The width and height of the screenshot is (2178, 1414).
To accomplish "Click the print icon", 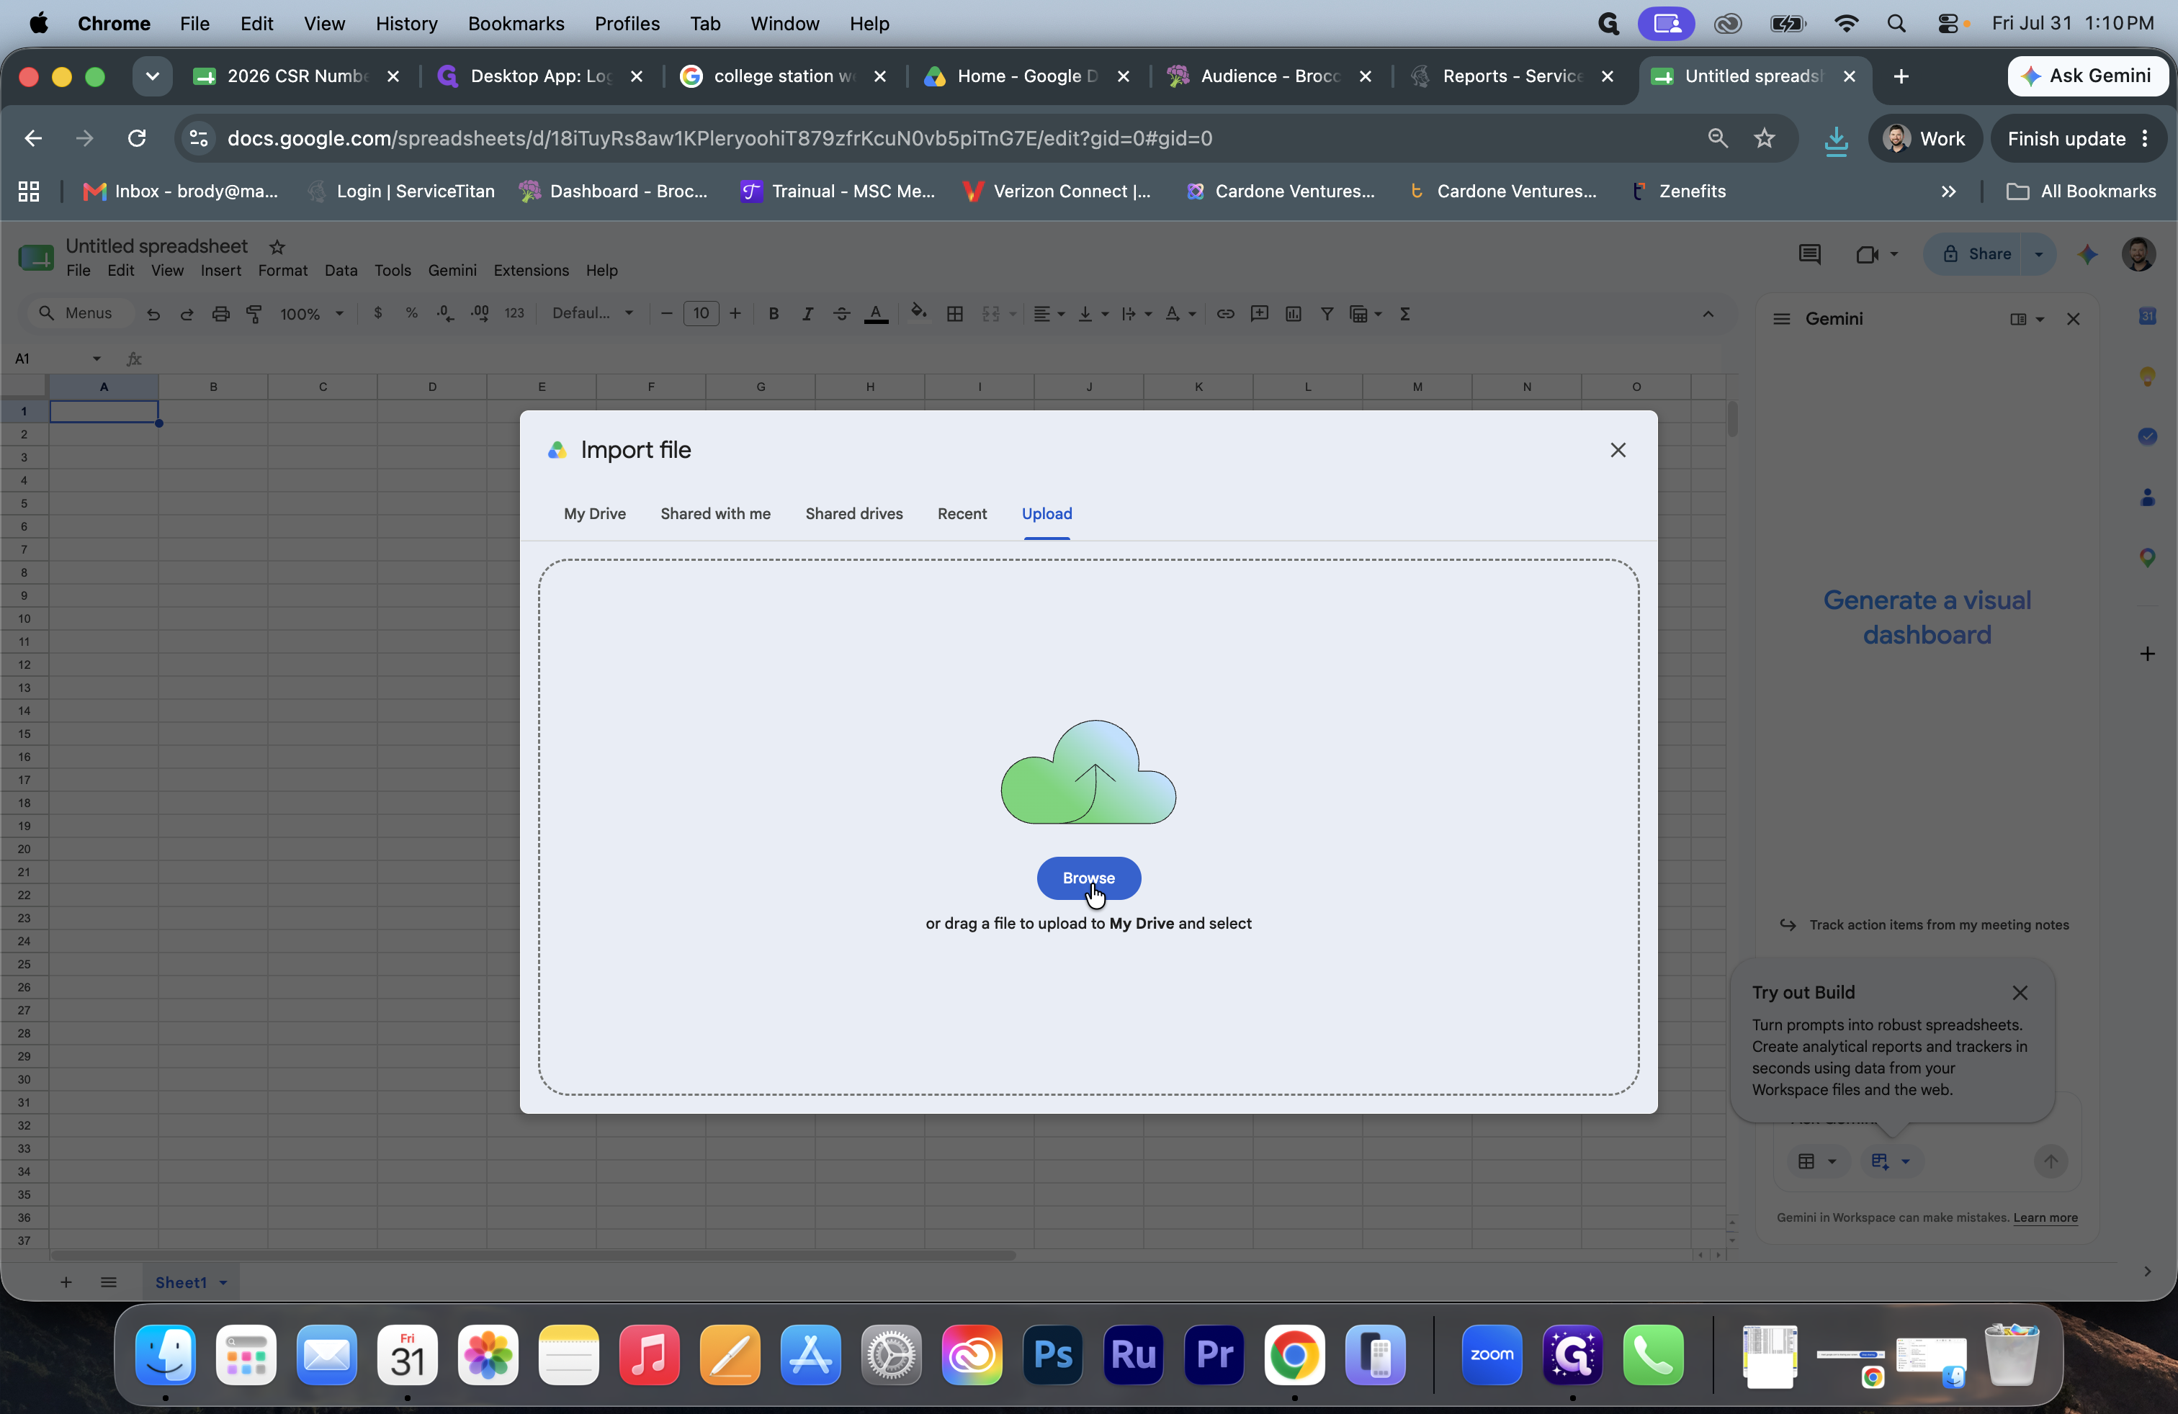I will coord(220,314).
